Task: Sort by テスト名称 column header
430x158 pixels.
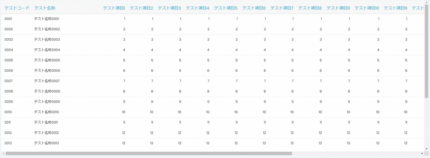Action: coord(45,8)
